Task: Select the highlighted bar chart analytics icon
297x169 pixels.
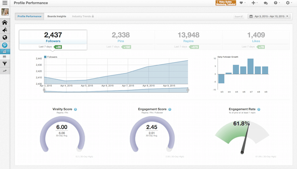Action: (x=5, y=52)
